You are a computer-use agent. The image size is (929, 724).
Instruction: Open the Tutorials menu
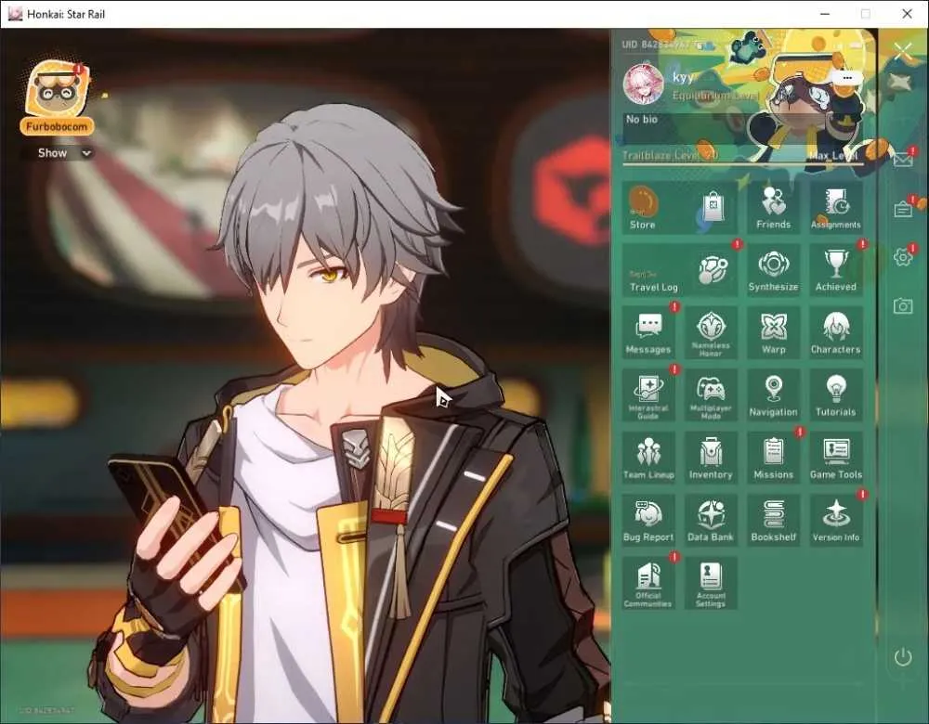[x=835, y=395]
